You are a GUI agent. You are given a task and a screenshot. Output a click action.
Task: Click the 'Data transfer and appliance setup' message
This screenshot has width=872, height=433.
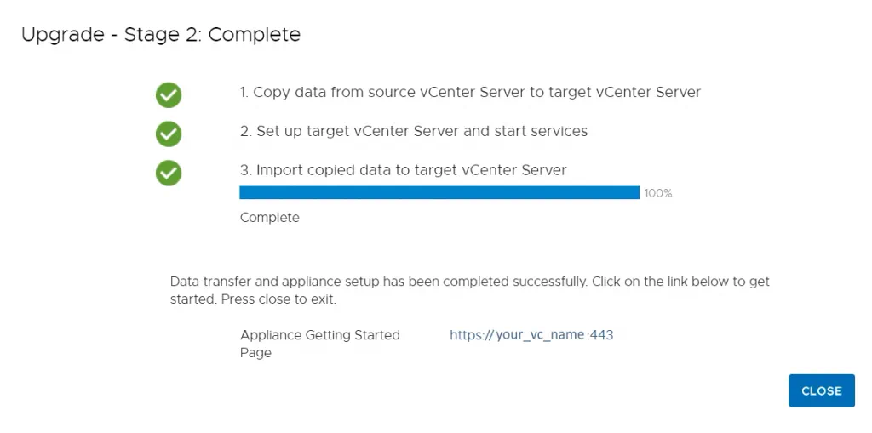pyautogui.click(x=378, y=282)
